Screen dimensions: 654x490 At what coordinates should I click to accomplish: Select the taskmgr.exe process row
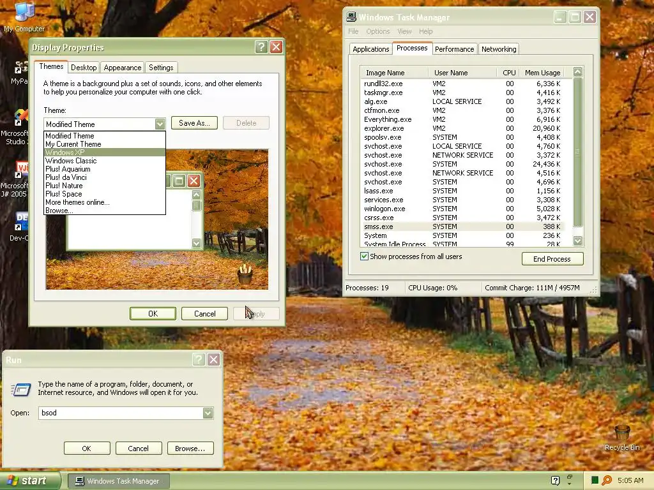coord(462,93)
